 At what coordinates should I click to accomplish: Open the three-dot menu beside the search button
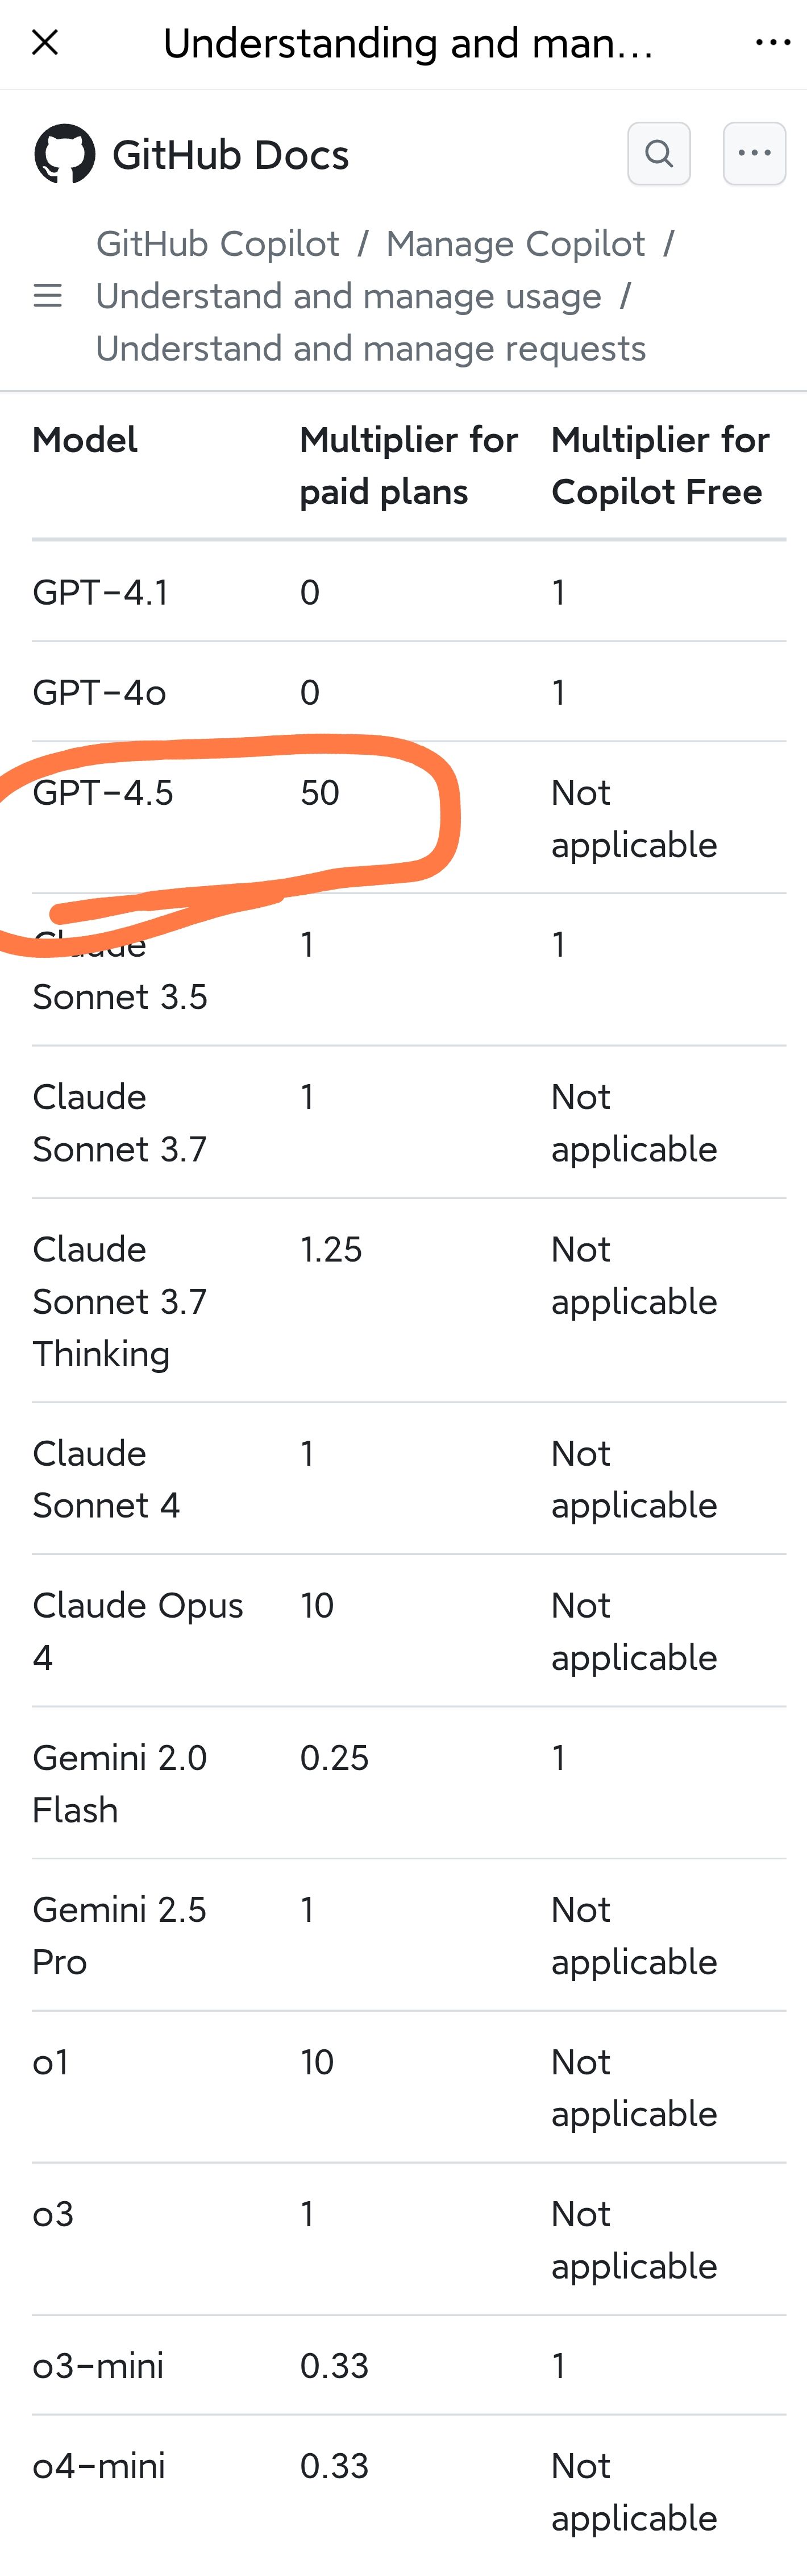[754, 154]
